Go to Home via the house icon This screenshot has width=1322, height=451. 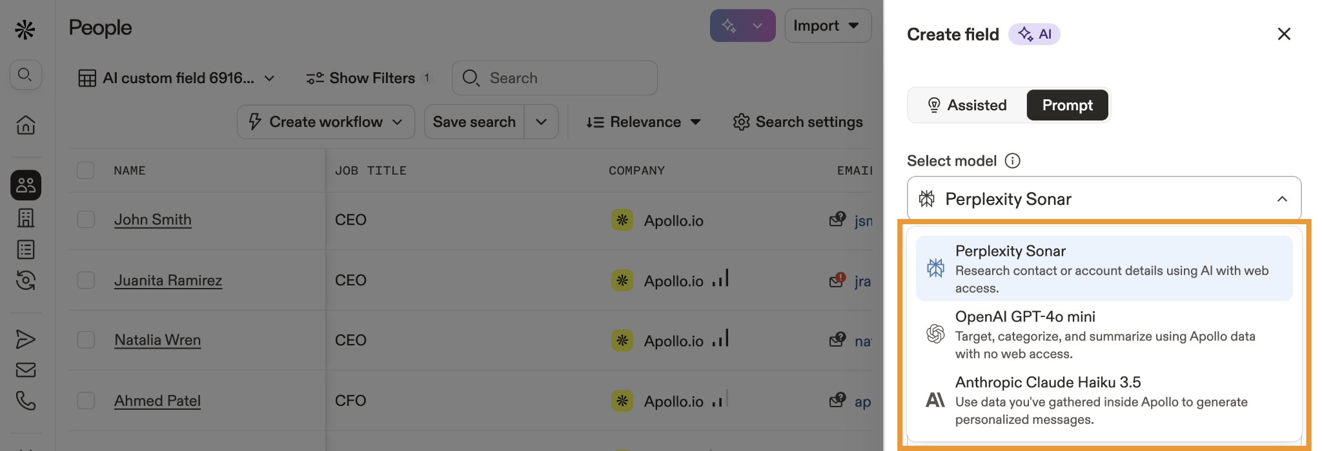(x=26, y=124)
